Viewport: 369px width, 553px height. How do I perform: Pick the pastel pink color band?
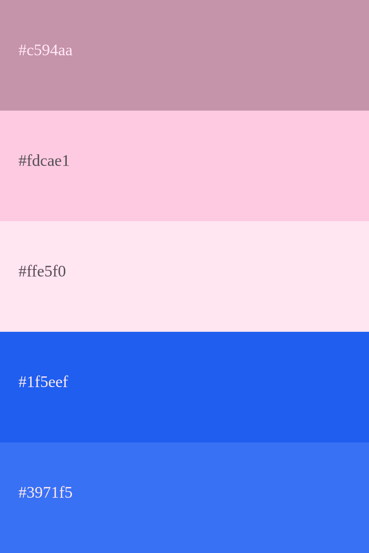click(x=221, y=166)
